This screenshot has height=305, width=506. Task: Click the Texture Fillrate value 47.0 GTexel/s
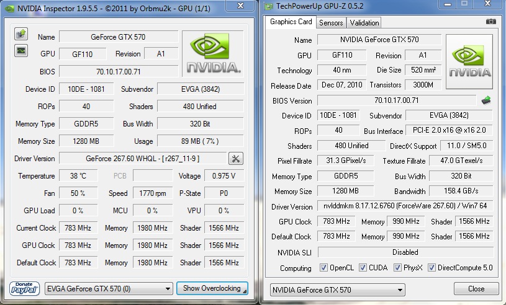tap(461, 161)
